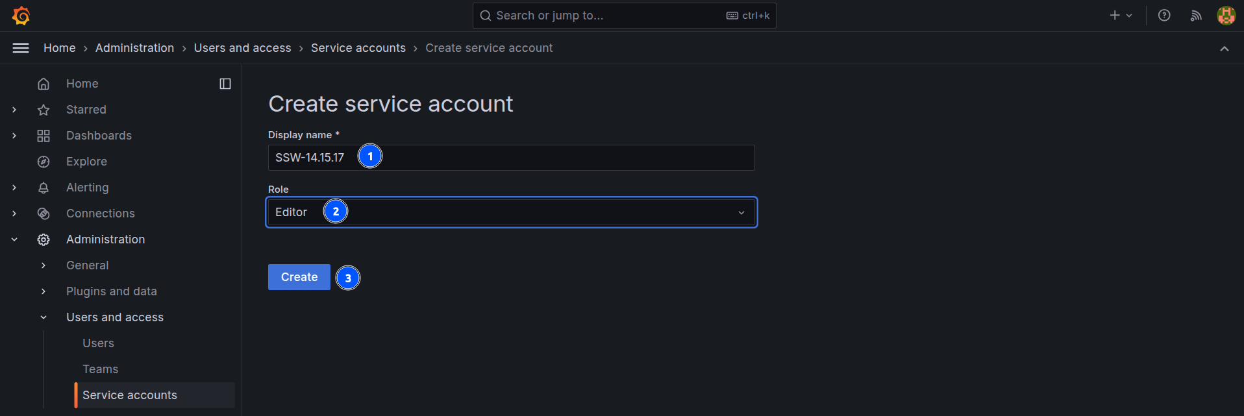Click the Create button
Viewport: 1244px width, 416px height.
click(299, 277)
